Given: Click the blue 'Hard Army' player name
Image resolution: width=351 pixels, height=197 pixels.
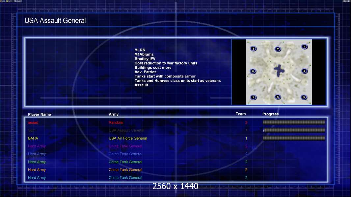Looking at the screenshot, I should pos(37,154).
